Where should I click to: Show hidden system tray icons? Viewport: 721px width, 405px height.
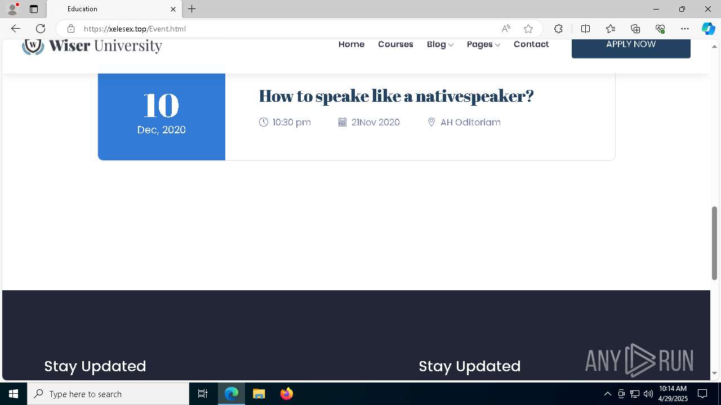click(607, 394)
